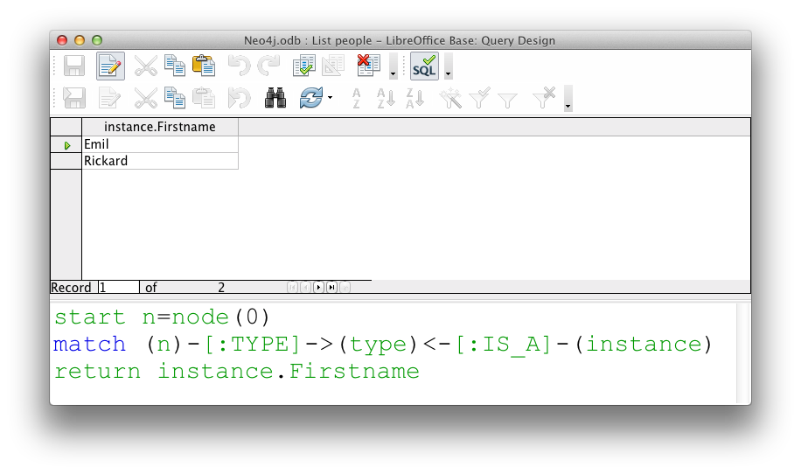Click the query editor vertical scrollbar

pyautogui.click(x=743, y=353)
